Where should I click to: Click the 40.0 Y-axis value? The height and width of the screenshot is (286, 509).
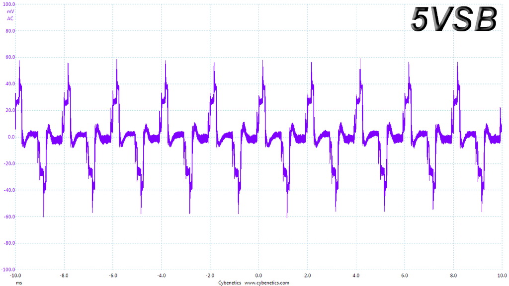coord(10,83)
